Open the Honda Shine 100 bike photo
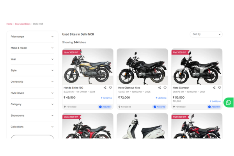234x156 pixels. [88, 67]
